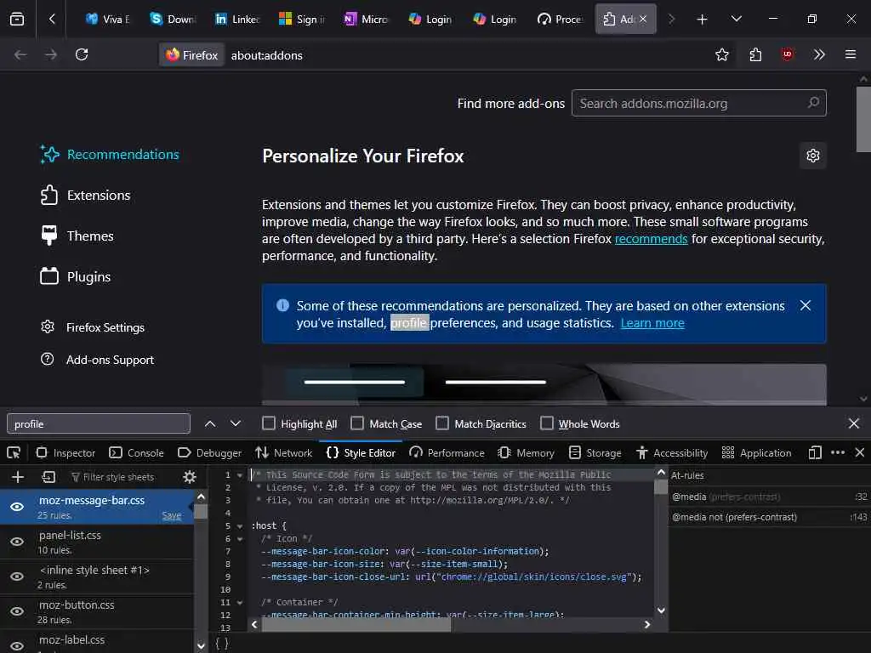Toggle visibility of moz-message-bar.css

pyautogui.click(x=17, y=507)
